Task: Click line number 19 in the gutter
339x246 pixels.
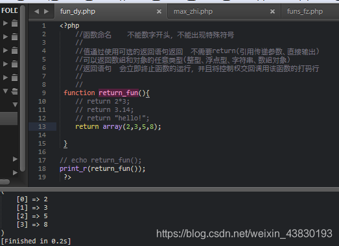Action: pyautogui.click(x=42, y=177)
